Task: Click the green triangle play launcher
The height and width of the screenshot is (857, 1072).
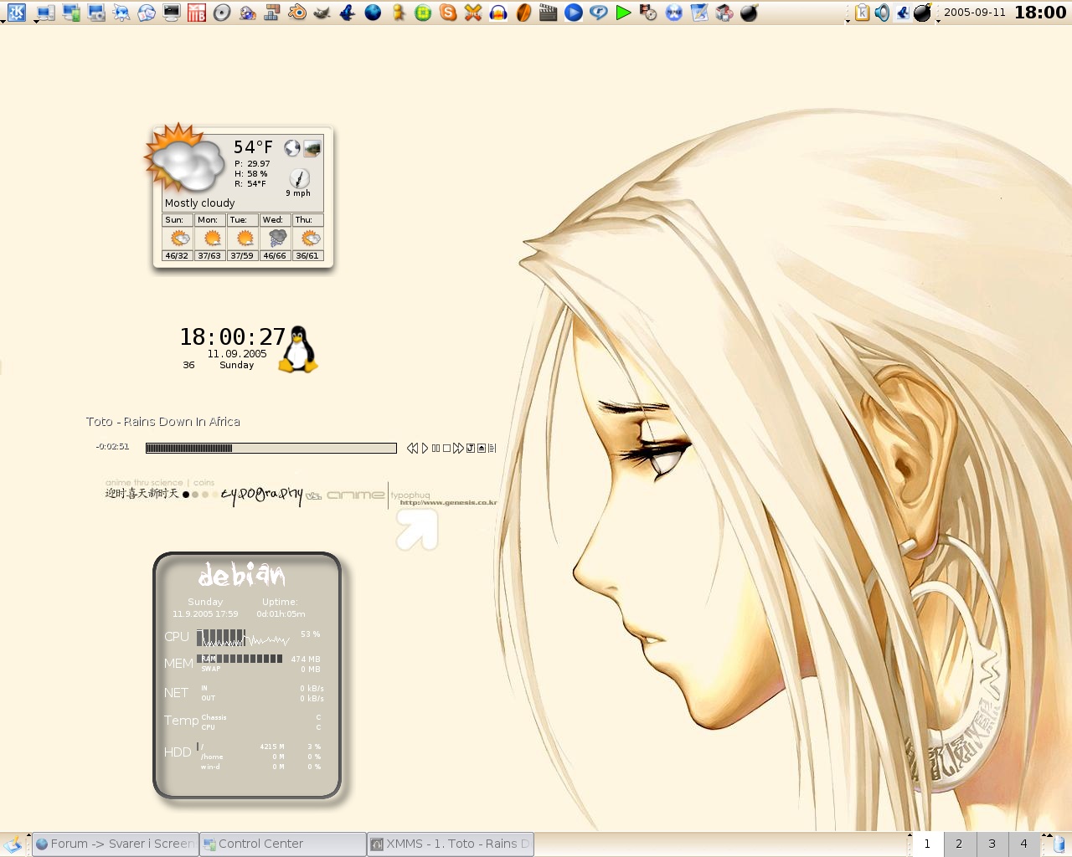Action: (x=624, y=13)
